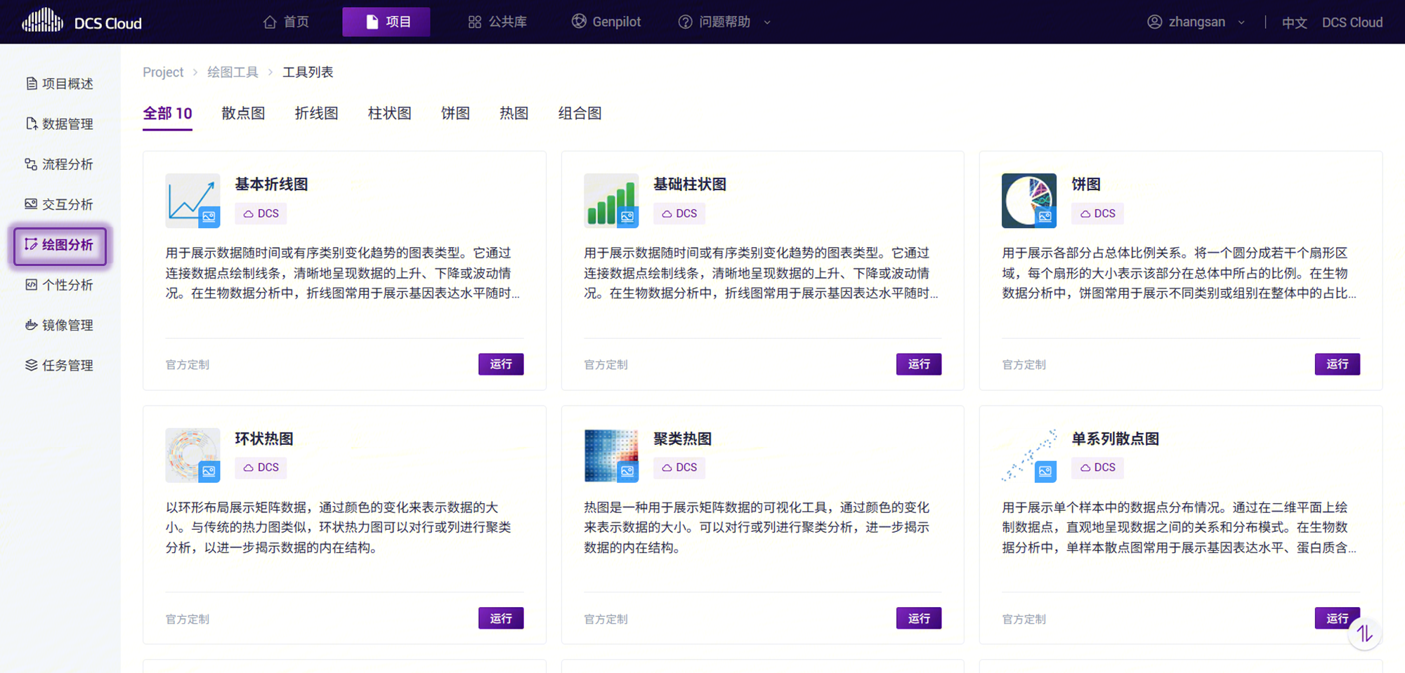Go to the 绘图工具 breadcrumb link
The image size is (1405, 673).
[233, 72]
